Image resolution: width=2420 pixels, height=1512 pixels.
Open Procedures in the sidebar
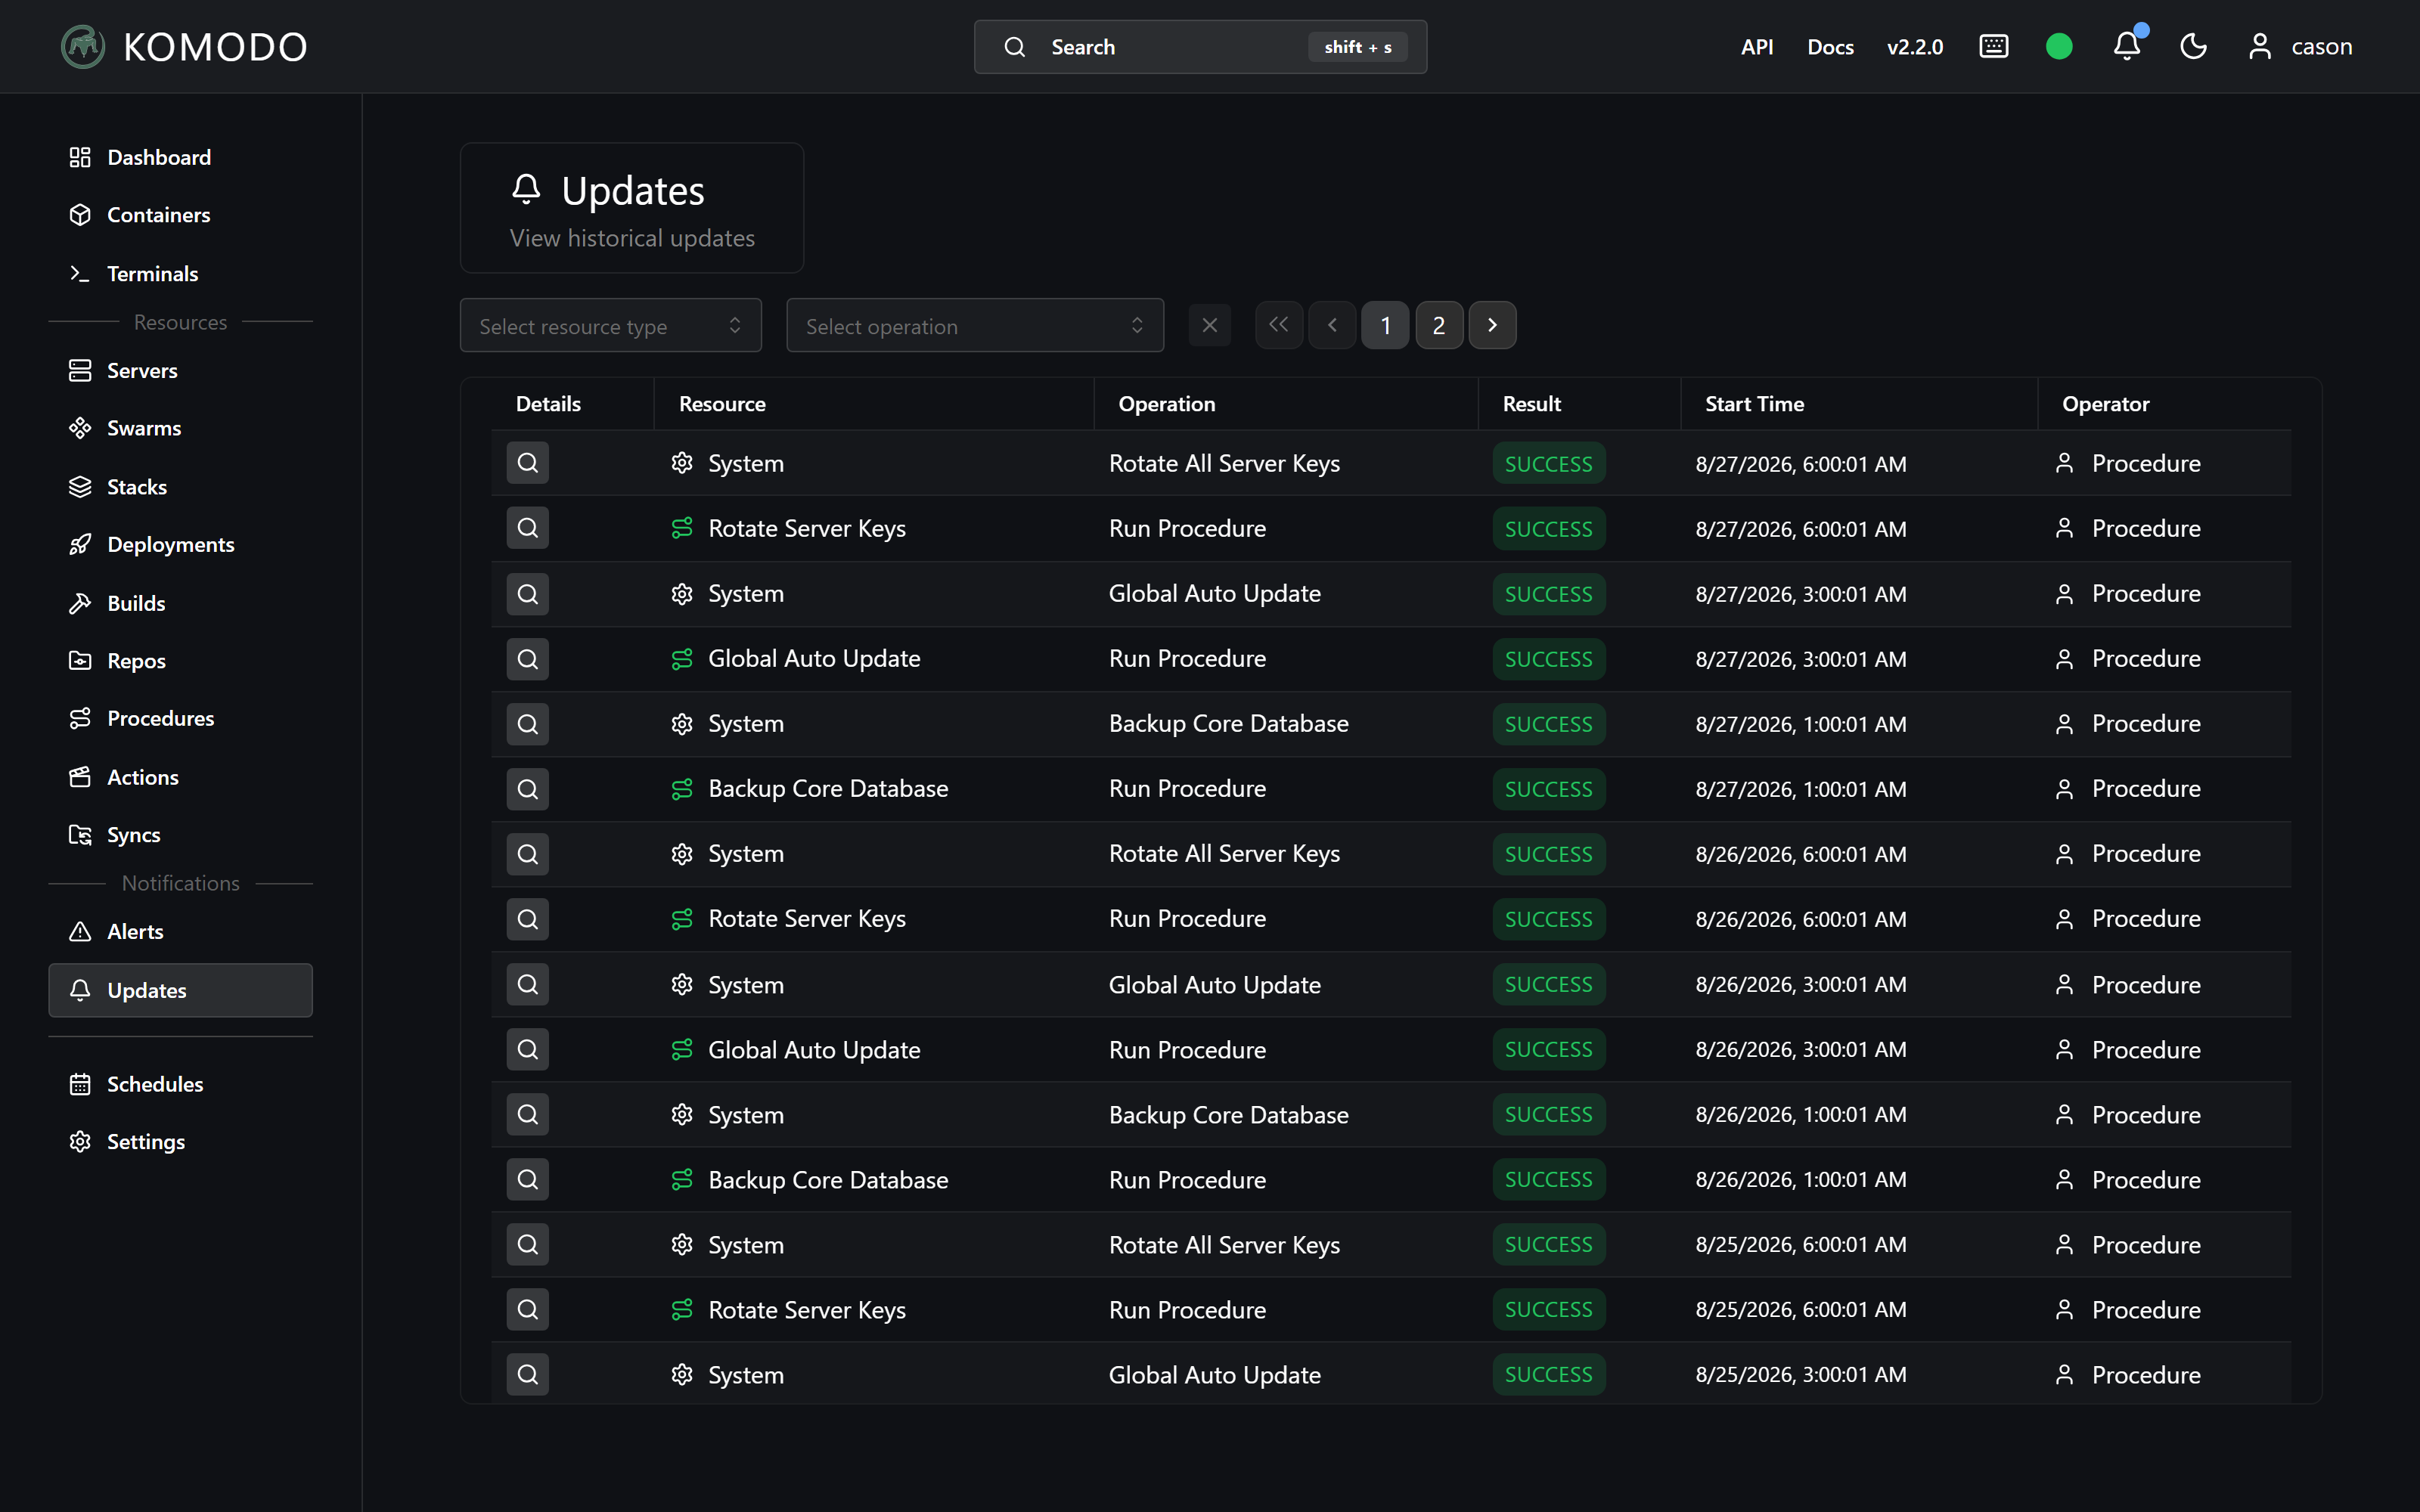[x=180, y=718]
